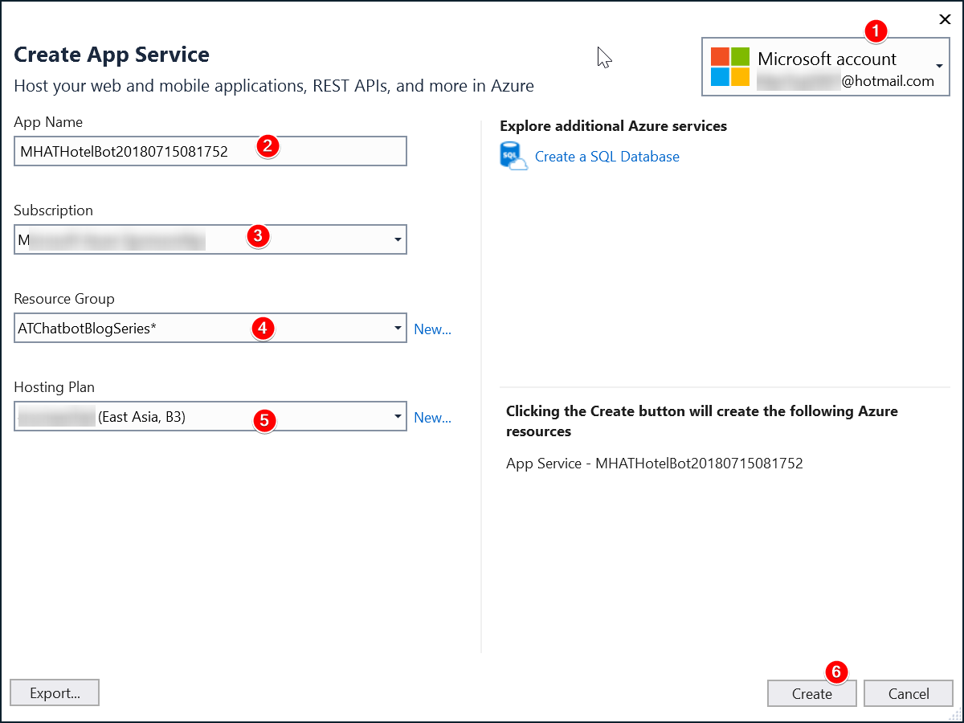Expand the Hosting Plan dropdown
This screenshot has width=964, height=723.
tap(398, 416)
